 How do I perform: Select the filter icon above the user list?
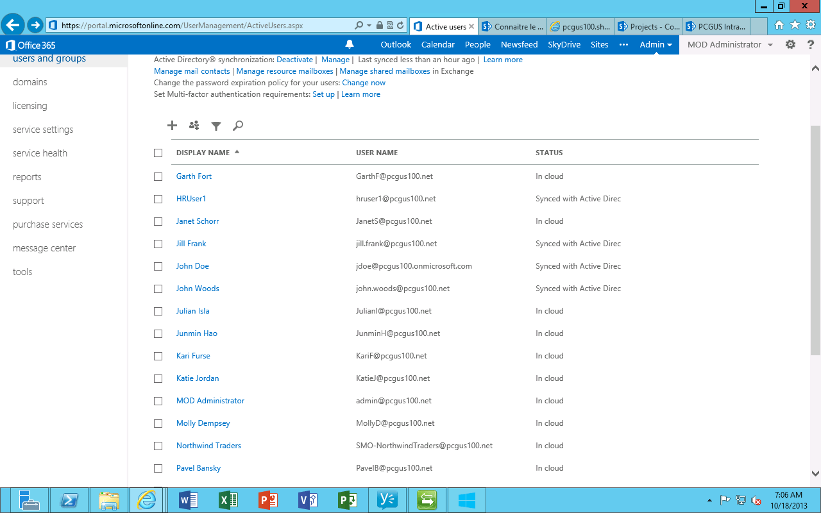tap(216, 126)
